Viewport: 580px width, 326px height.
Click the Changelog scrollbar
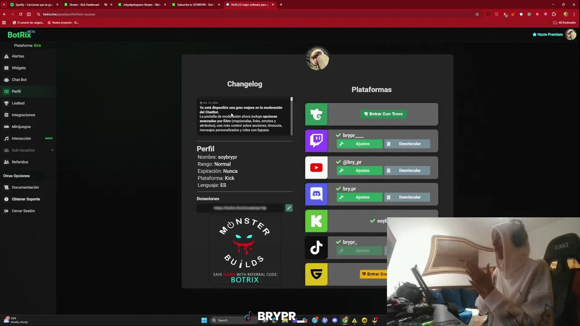[291, 115]
